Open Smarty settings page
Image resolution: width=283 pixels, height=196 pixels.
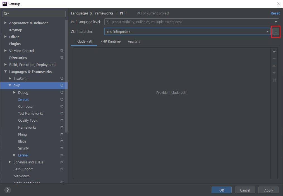[x=23, y=148]
